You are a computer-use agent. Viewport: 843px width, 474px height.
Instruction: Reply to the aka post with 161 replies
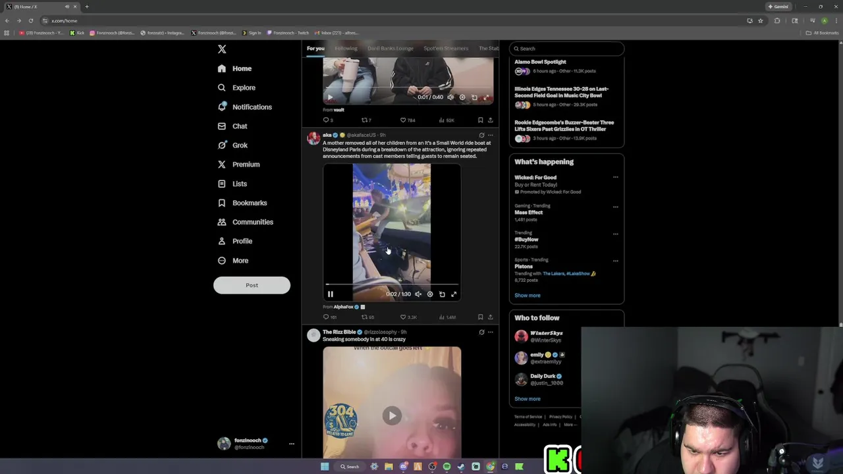tap(329, 317)
